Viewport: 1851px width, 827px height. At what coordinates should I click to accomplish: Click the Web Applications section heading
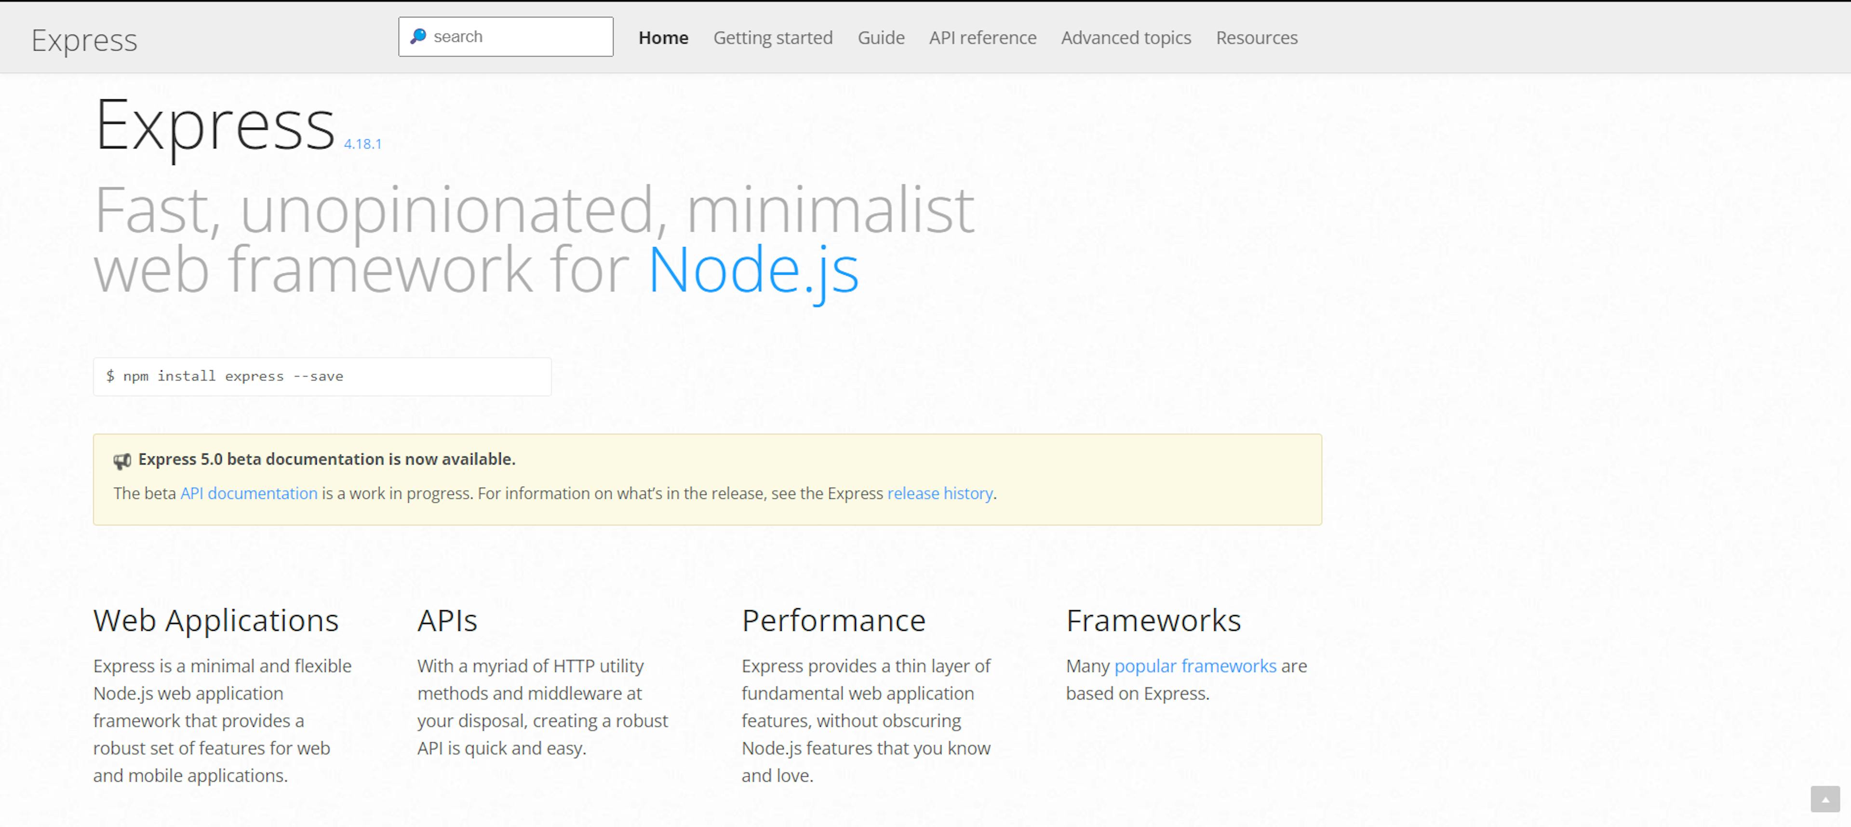point(216,618)
